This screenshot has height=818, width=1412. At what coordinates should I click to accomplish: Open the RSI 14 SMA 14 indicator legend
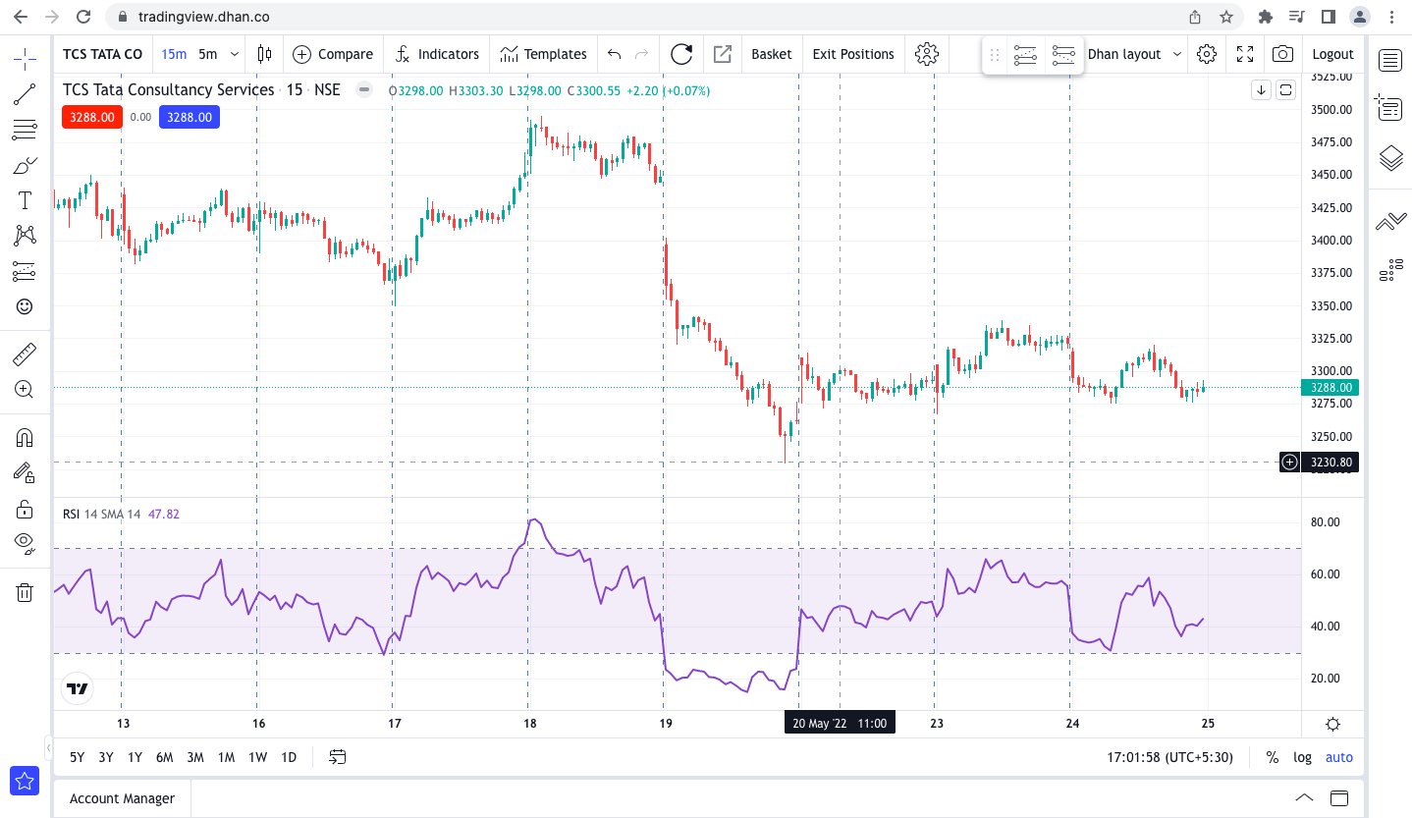pyautogui.click(x=121, y=514)
